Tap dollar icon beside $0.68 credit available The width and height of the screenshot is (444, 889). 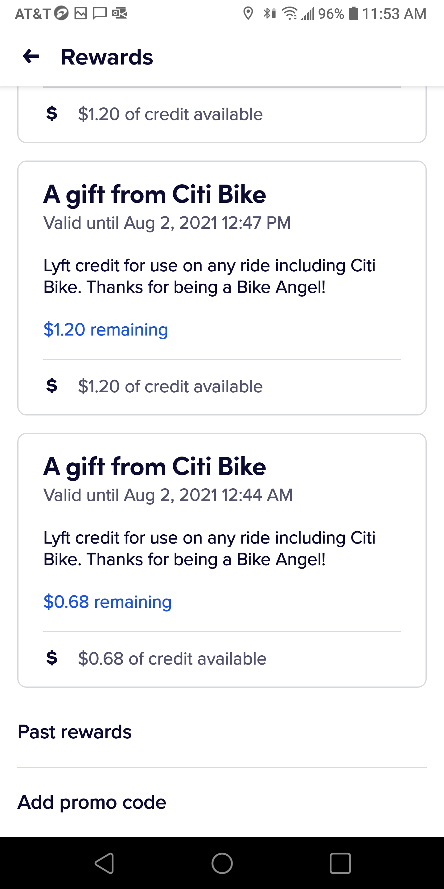point(52,658)
